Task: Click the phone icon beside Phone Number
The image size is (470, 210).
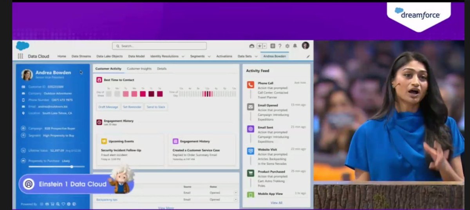Action: (23, 100)
